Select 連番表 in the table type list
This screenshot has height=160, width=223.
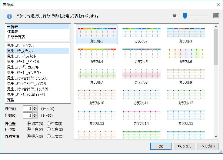[x=13, y=32]
